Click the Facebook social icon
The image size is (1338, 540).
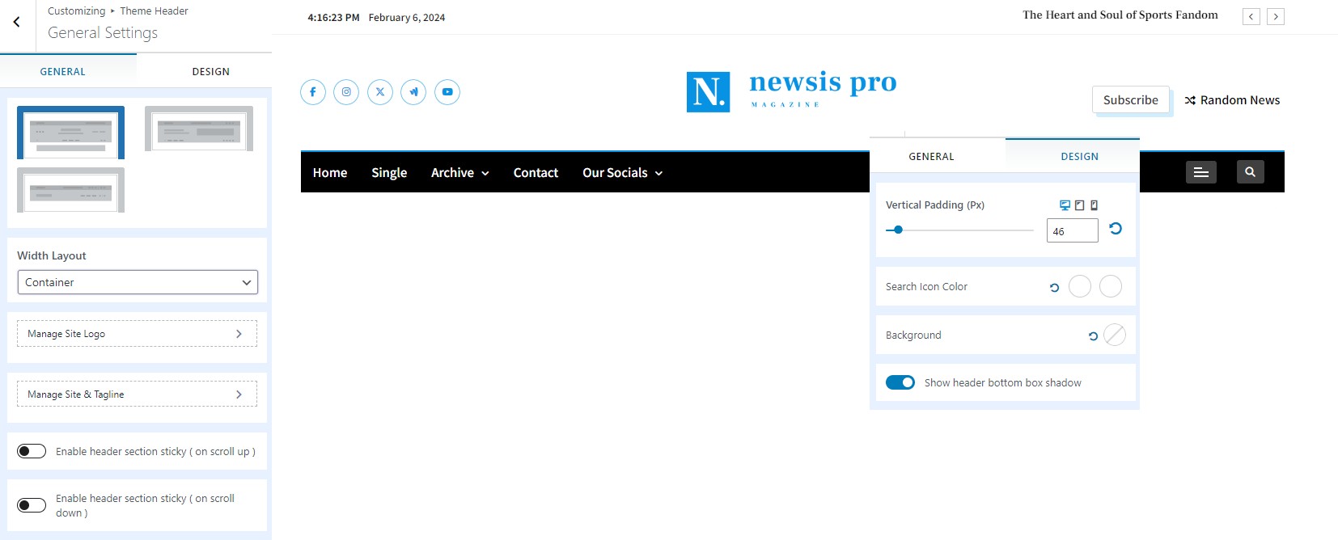coord(313,92)
